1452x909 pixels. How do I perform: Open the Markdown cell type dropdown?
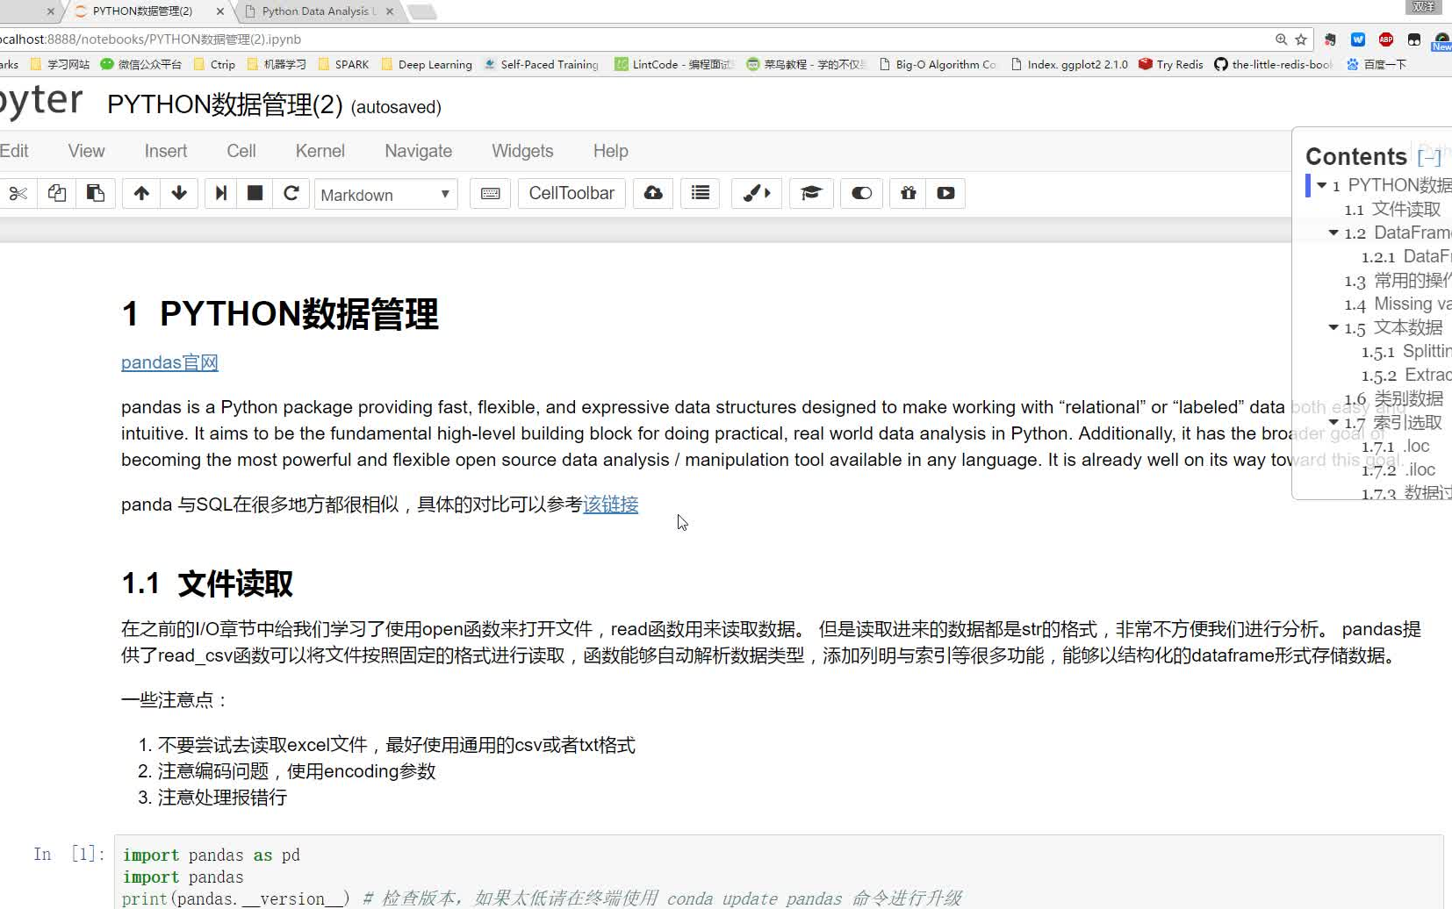(x=385, y=194)
